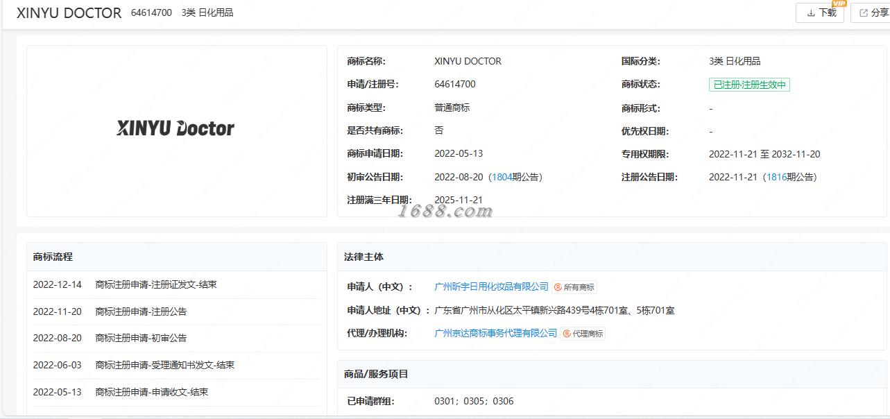Screen dimensions: 890x419
Task: Click the share icon at top right
Action: point(864,13)
